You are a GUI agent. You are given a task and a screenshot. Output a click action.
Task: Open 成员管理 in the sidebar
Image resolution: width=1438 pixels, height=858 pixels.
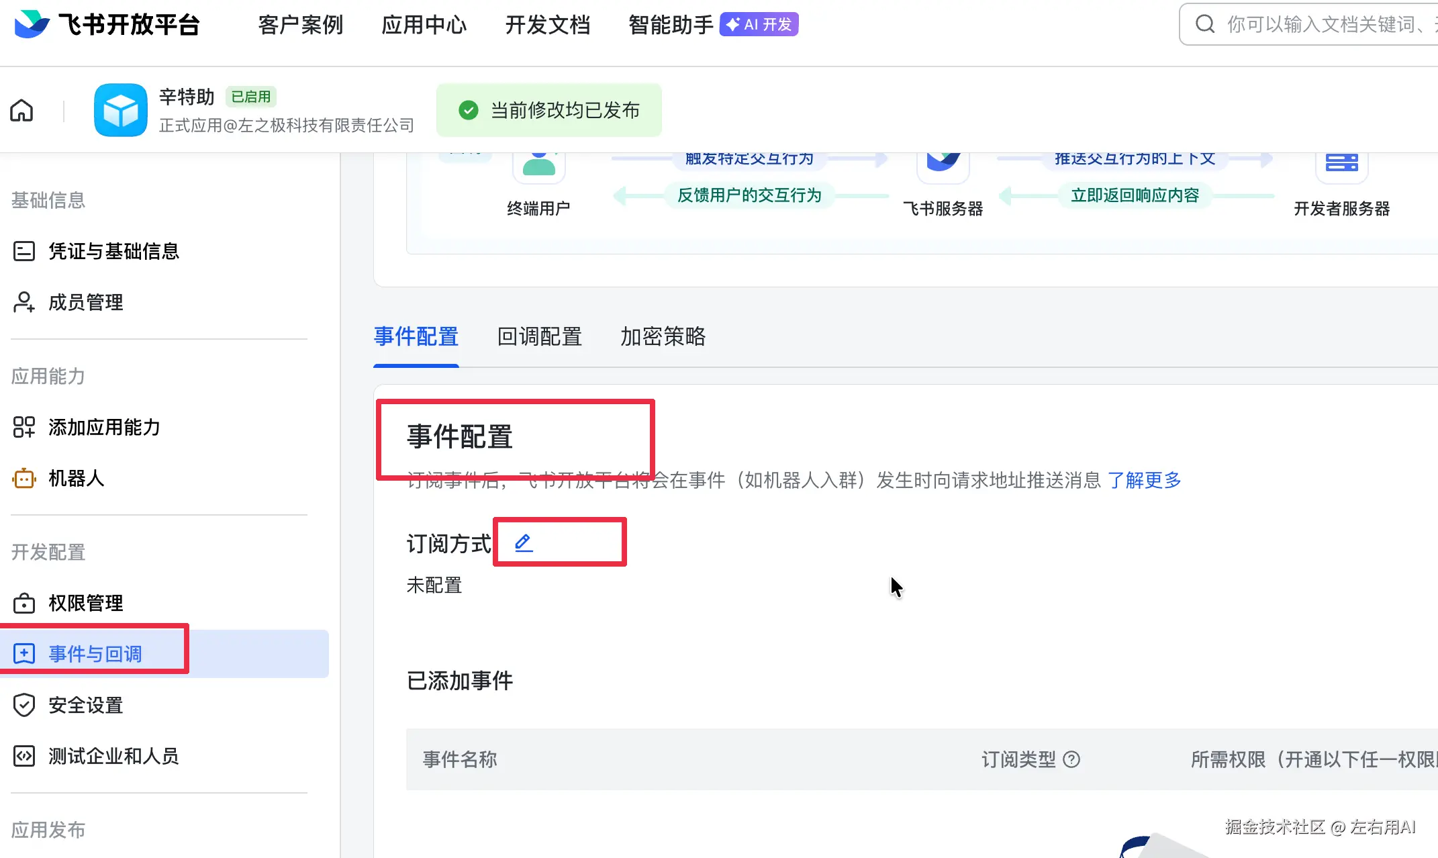(85, 302)
